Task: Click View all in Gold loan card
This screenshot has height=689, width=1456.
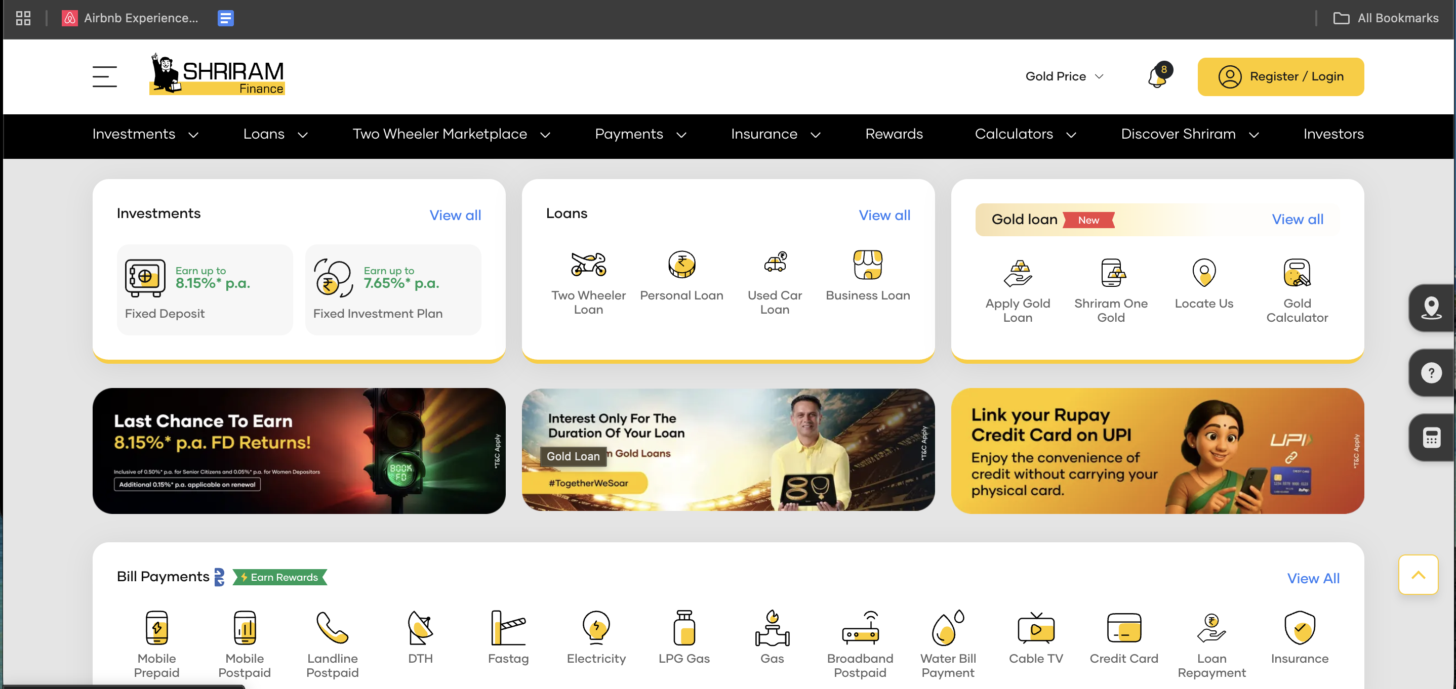Action: [1297, 219]
